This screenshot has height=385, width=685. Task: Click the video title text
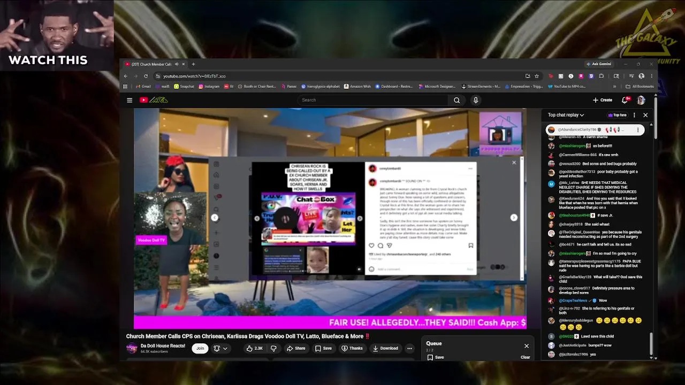click(x=248, y=336)
